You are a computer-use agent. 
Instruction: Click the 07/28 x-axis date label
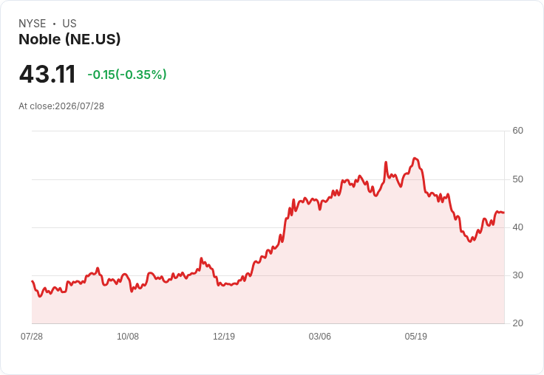coord(32,336)
